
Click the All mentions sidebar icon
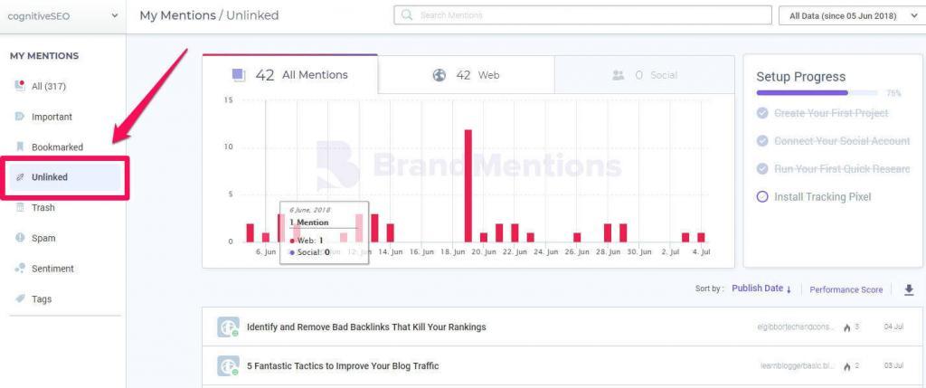coord(20,86)
